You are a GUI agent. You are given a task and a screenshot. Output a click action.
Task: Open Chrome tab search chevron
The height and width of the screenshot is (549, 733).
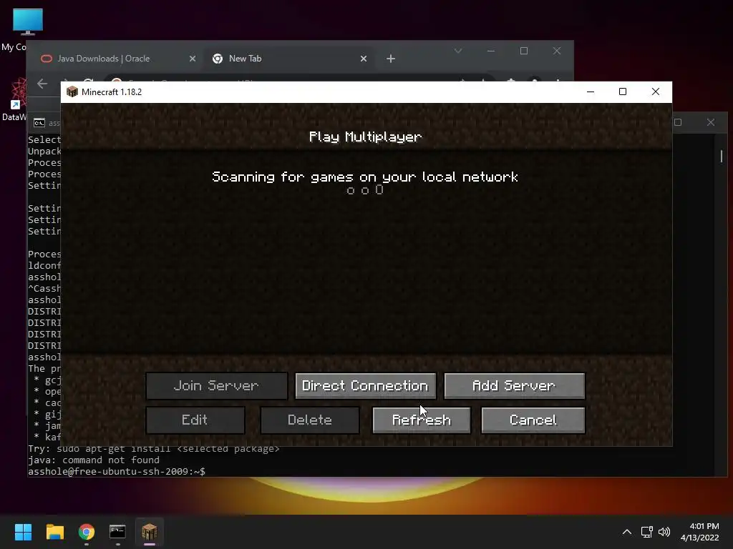(458, 51)
